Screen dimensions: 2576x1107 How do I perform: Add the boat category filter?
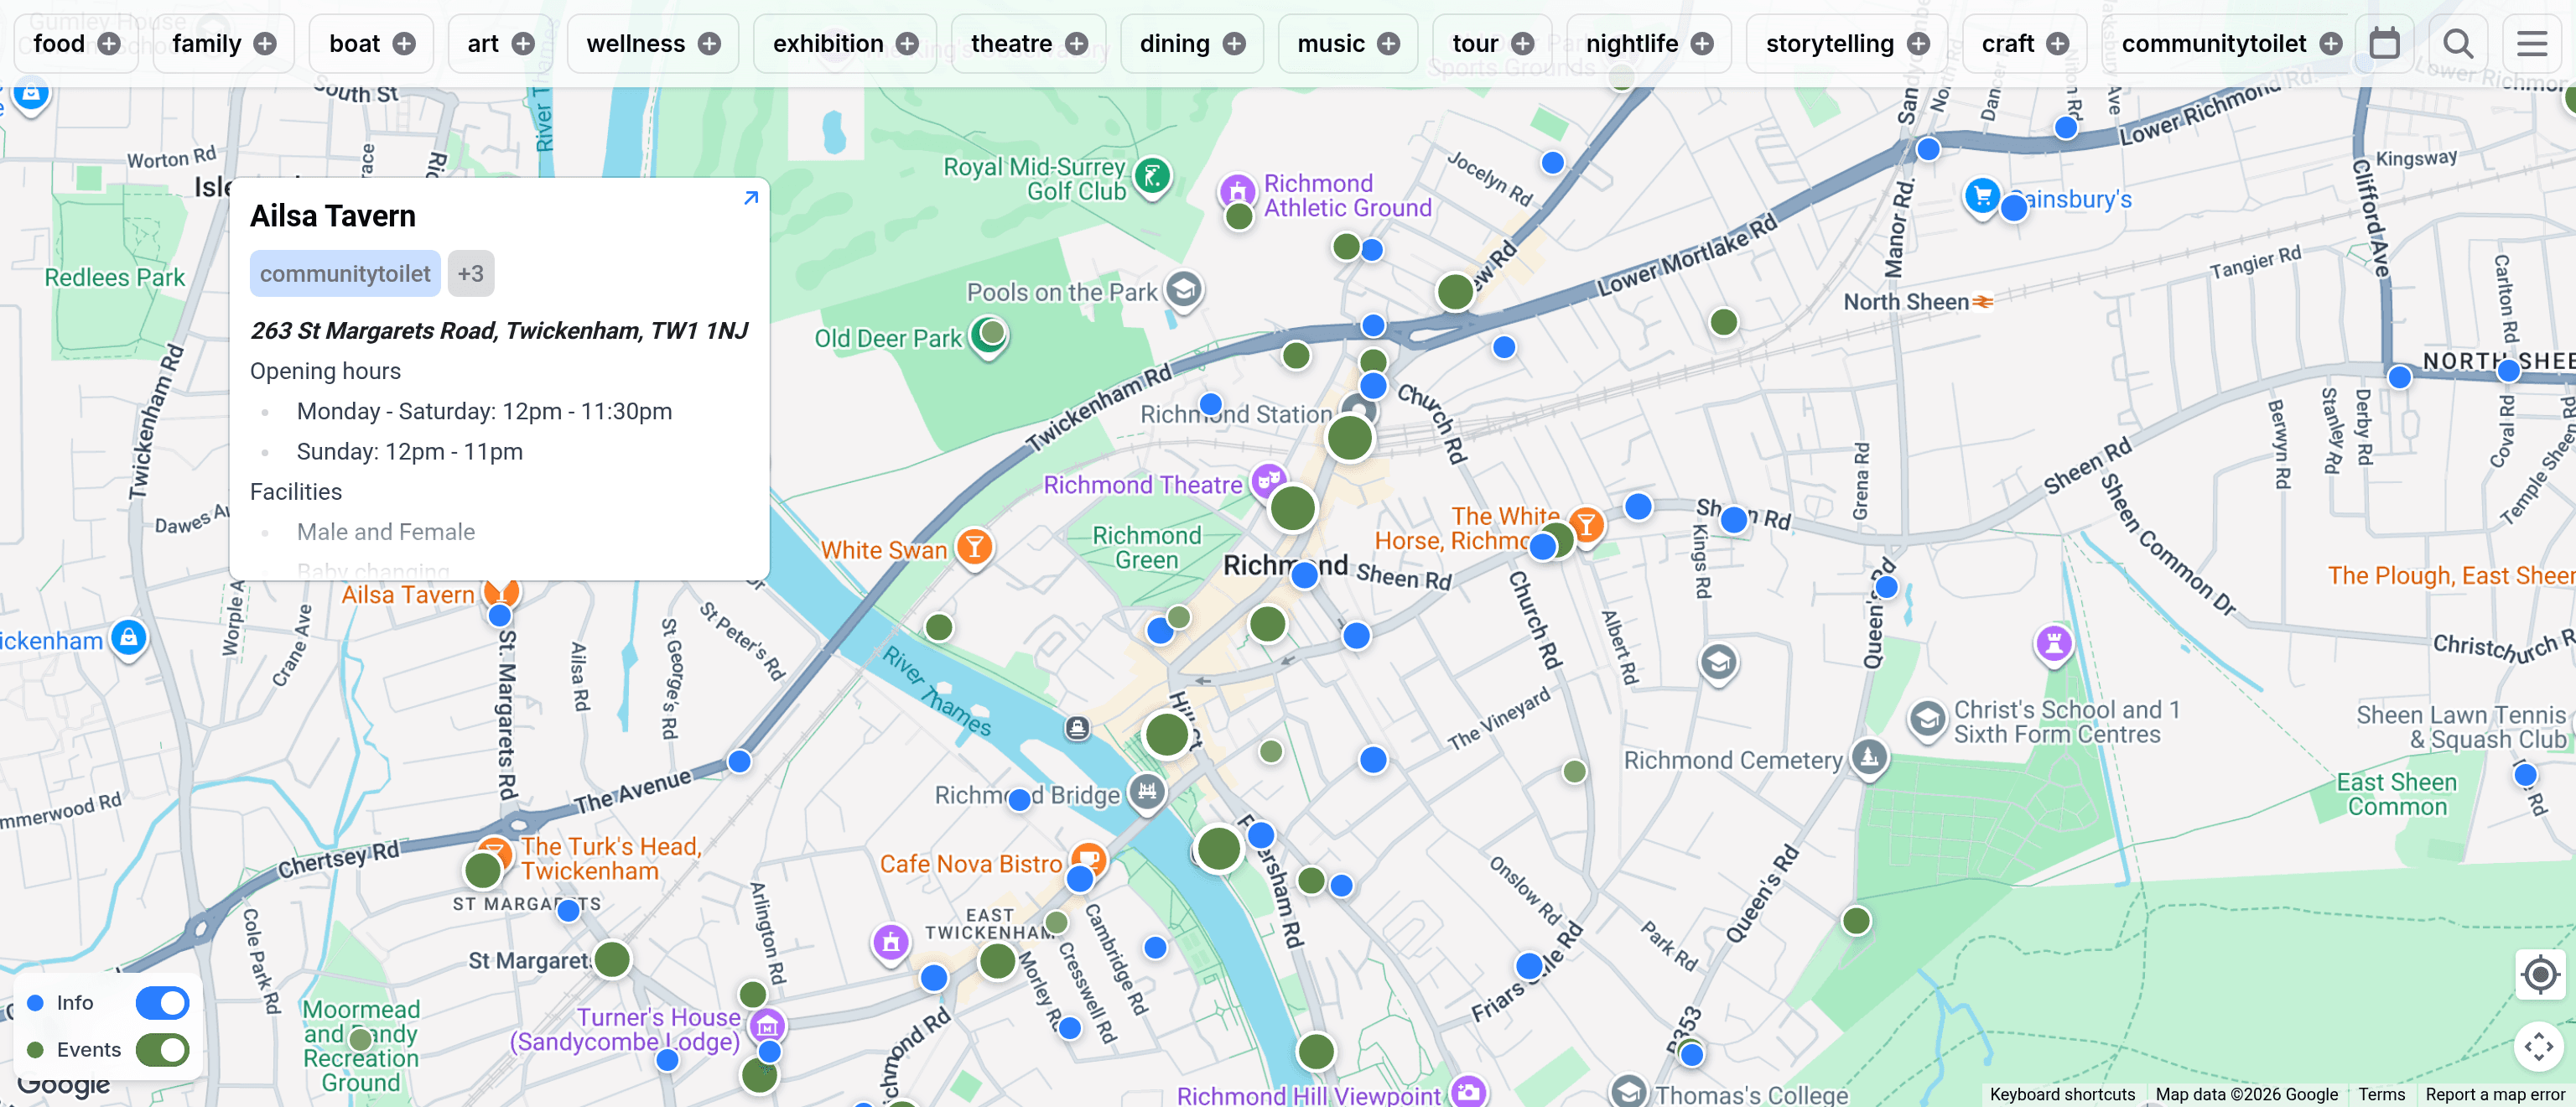[371, 44]
